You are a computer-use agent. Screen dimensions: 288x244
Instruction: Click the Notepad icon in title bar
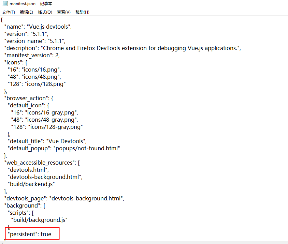click(5, 3)
